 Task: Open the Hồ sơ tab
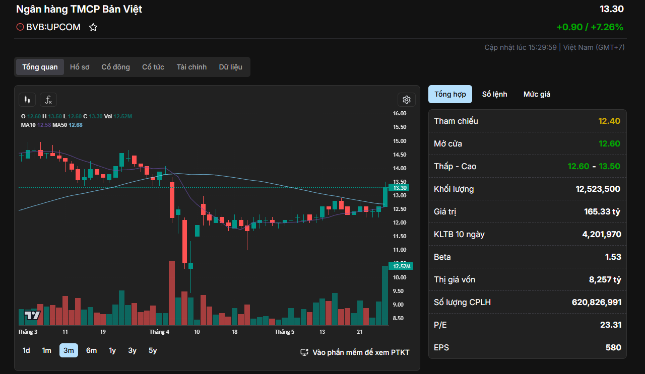tap(80, 67)
